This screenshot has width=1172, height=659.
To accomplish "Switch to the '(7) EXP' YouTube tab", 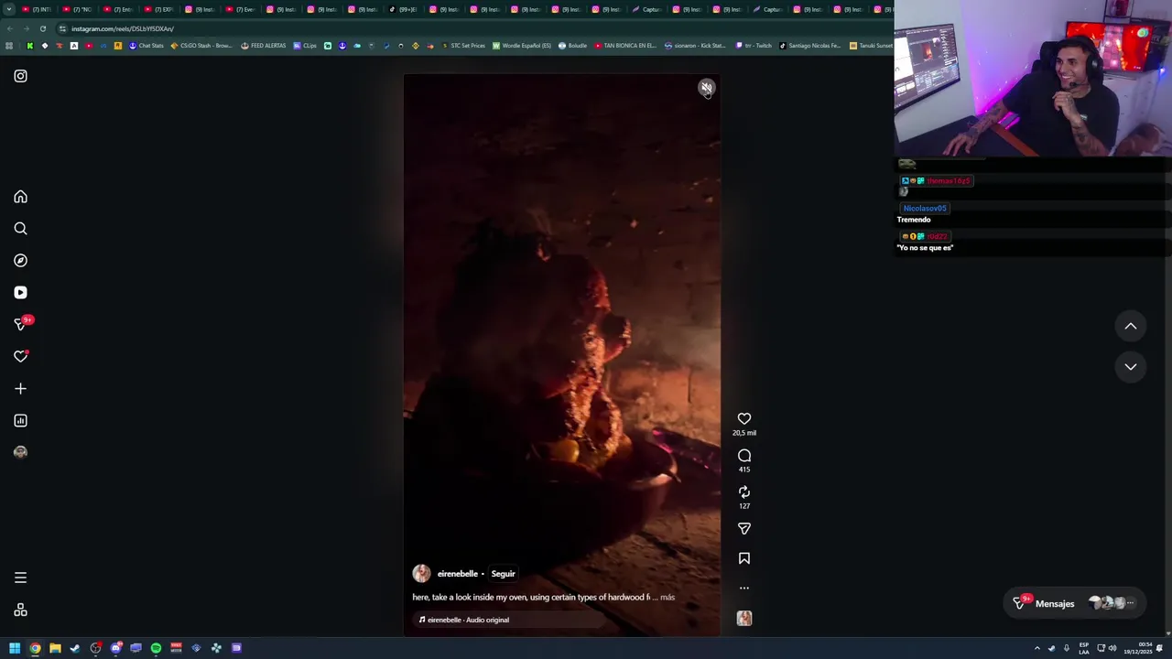I will tap(161, 9).
